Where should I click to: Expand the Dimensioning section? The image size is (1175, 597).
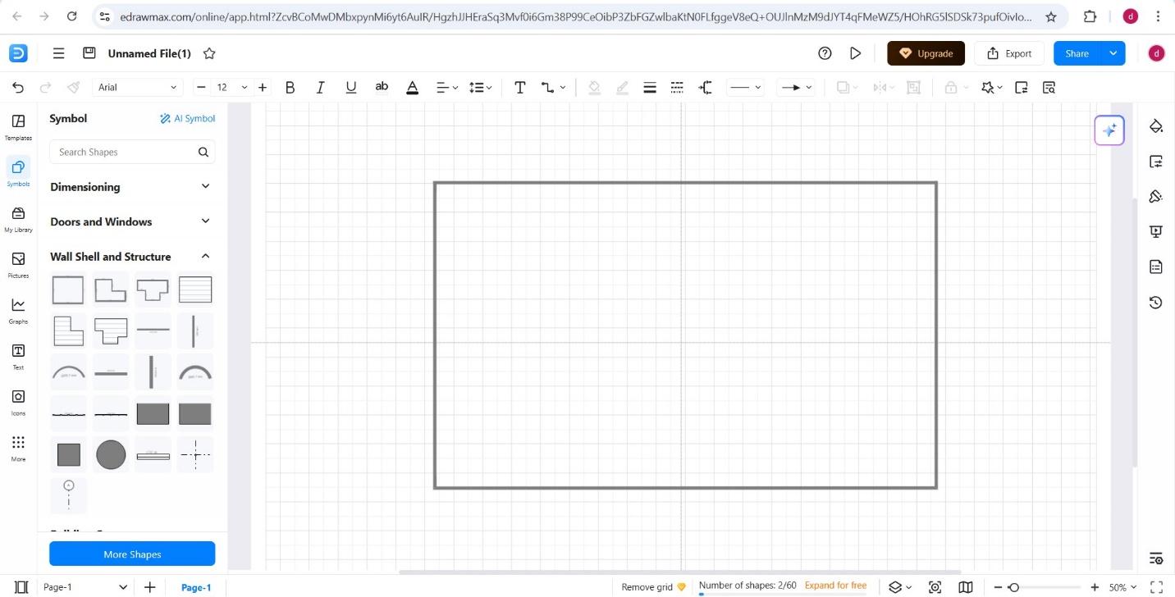click(x=131, y=187)
